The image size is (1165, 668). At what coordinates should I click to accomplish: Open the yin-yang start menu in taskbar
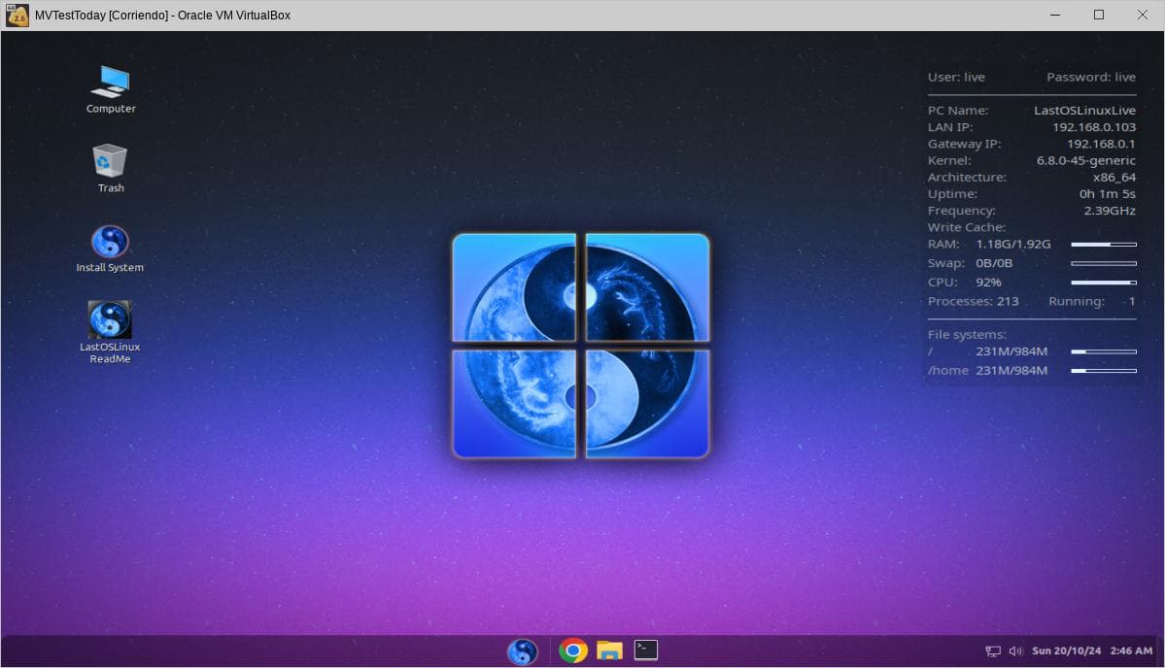523,651
